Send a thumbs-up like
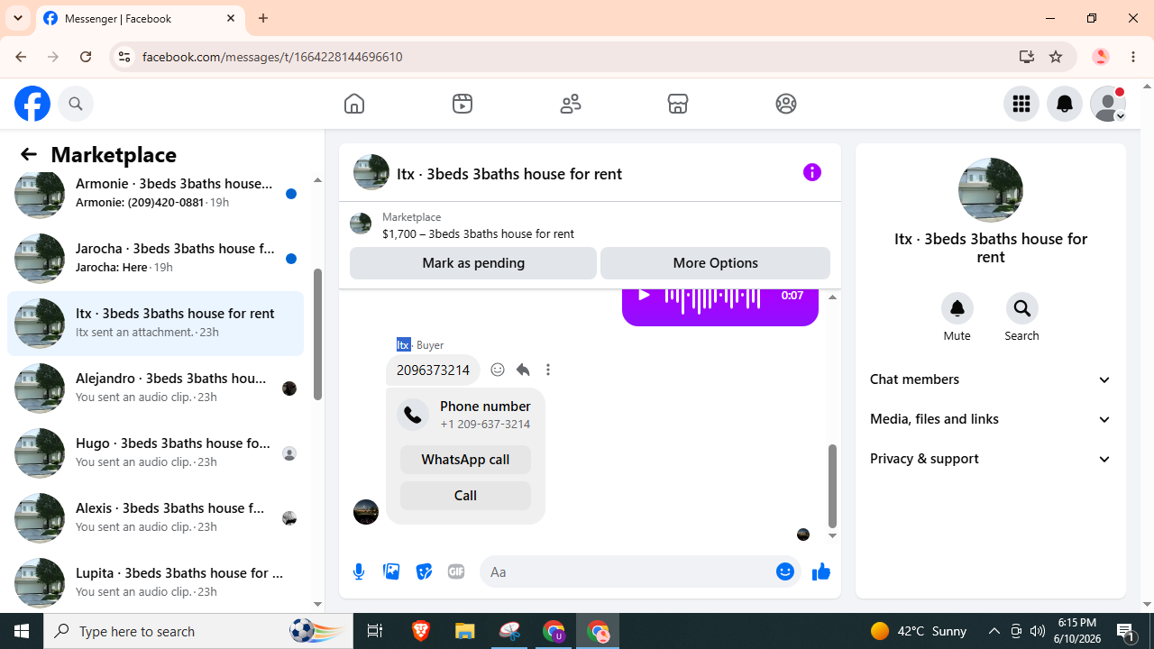The width and height of the screenshot is (1154, 649). [821, 571]
